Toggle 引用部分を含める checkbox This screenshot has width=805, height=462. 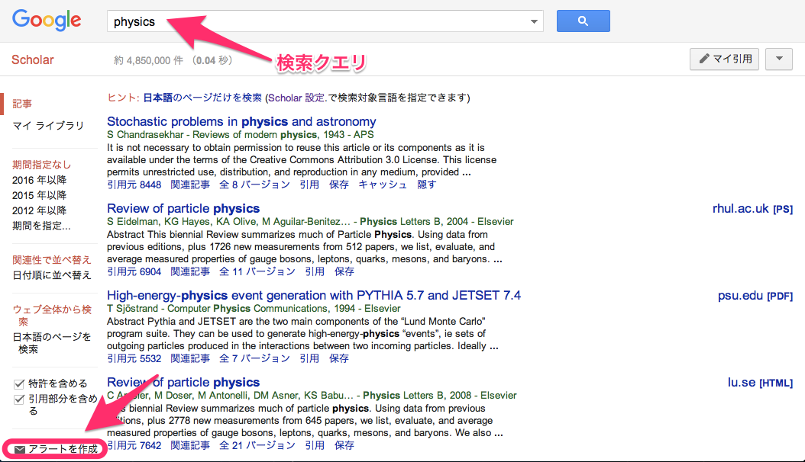point(19,399)
